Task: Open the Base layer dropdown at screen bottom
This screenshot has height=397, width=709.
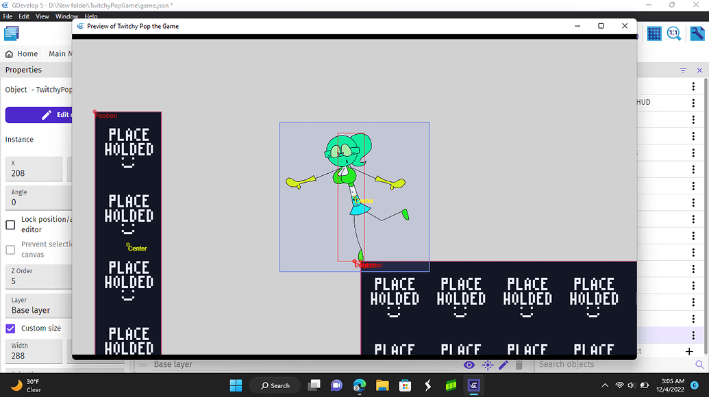Action: pos(173,364)
